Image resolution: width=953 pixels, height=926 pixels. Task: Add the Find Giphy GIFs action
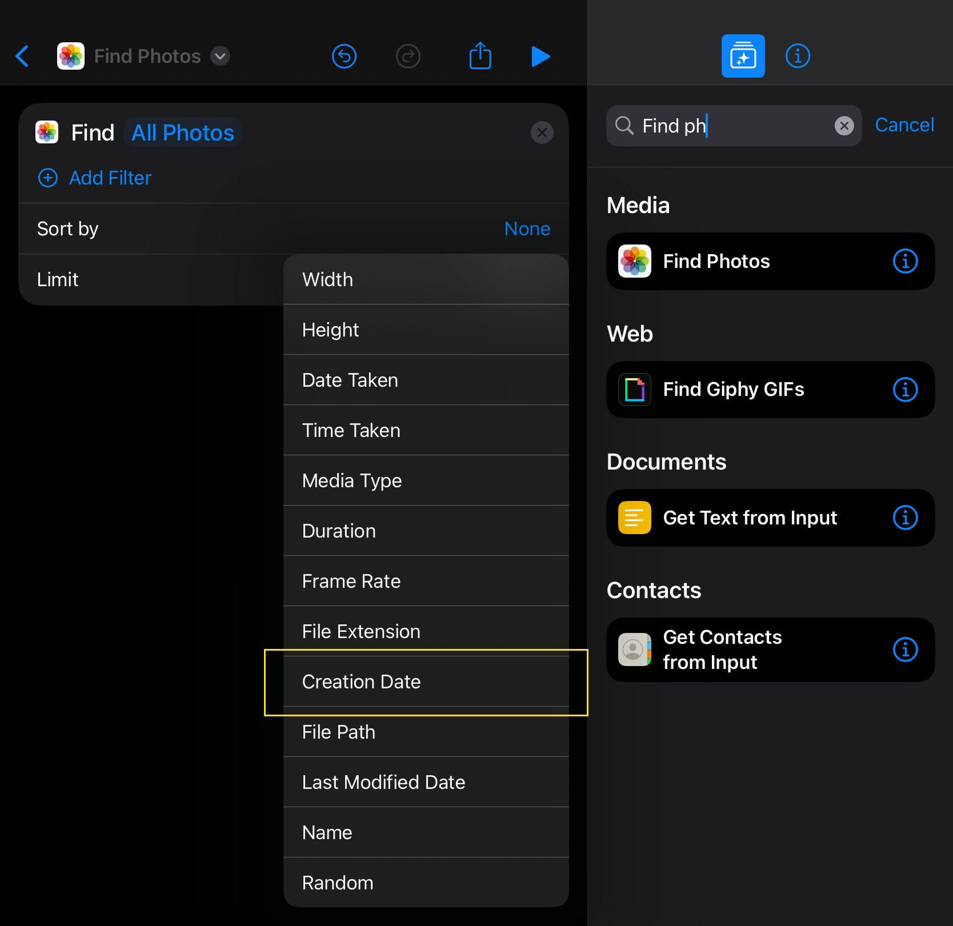(770, 390)
